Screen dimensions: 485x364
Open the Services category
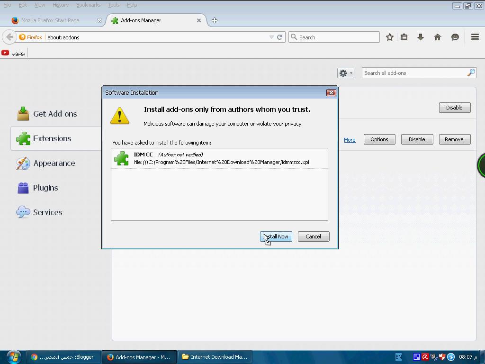(x=39, y=212)
